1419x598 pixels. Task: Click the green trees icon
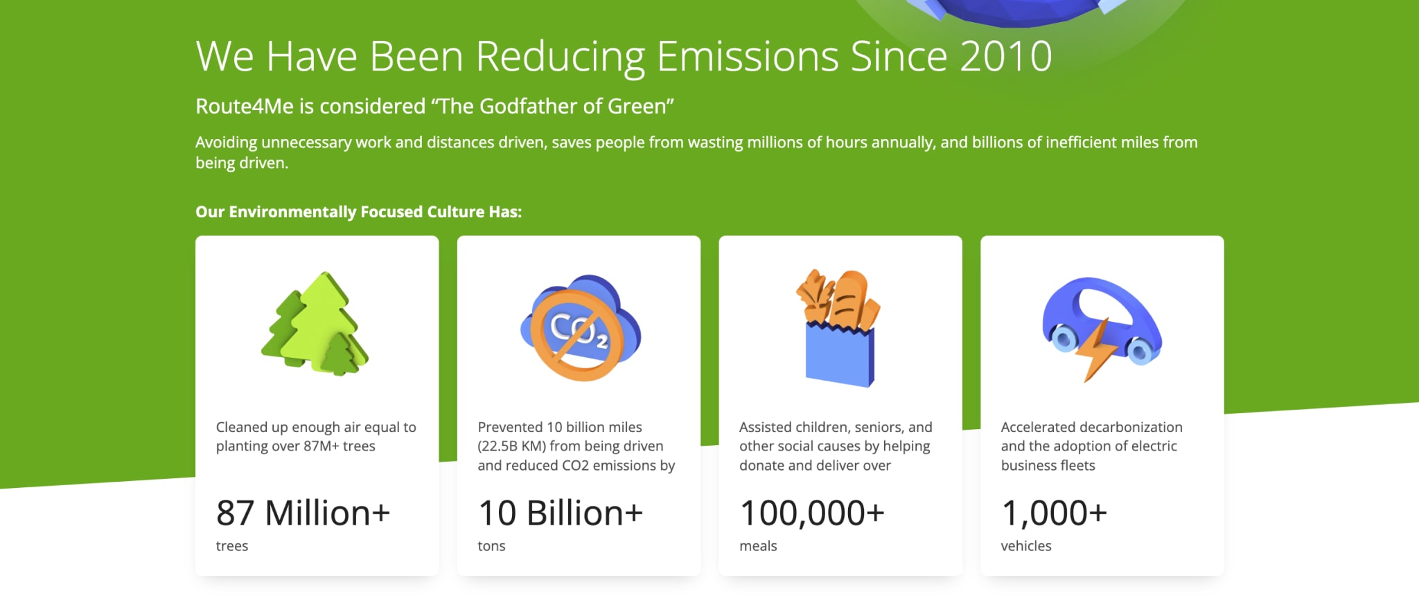click(315, 324)
